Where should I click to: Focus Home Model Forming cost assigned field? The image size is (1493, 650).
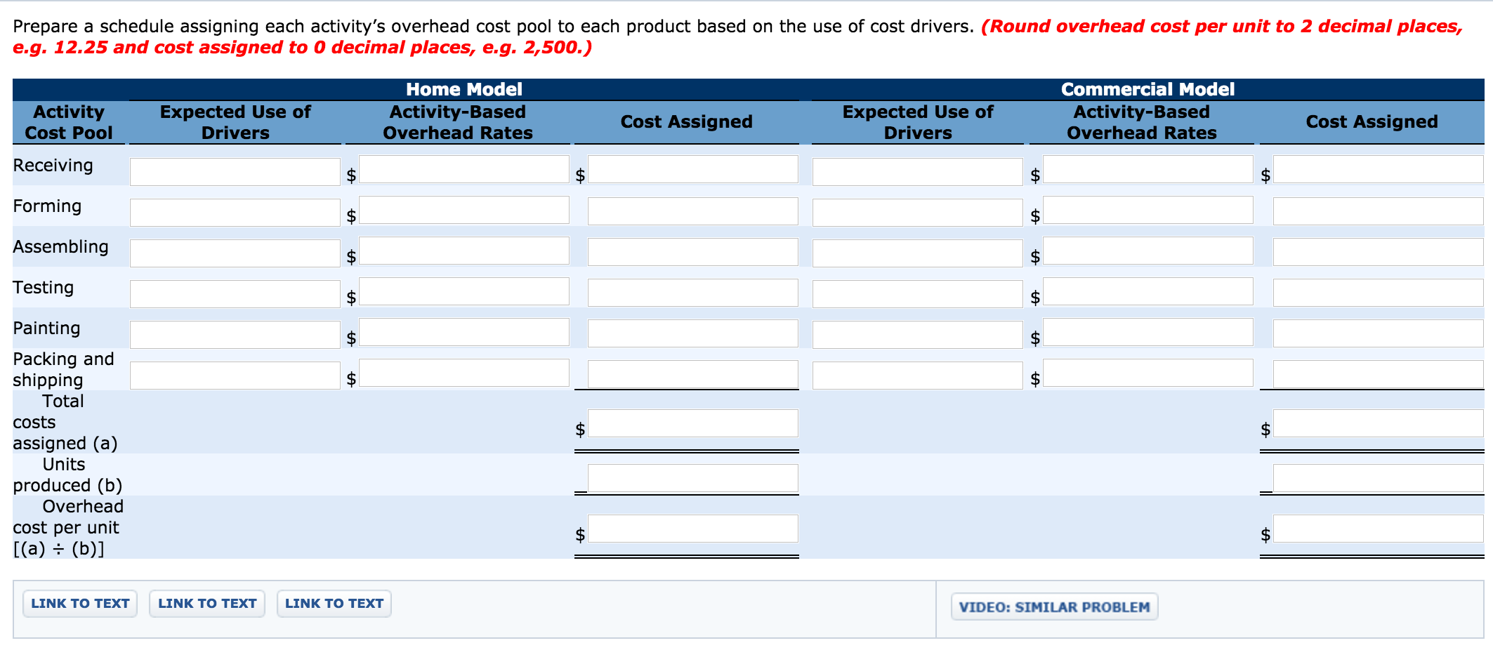tap(692, 211)
